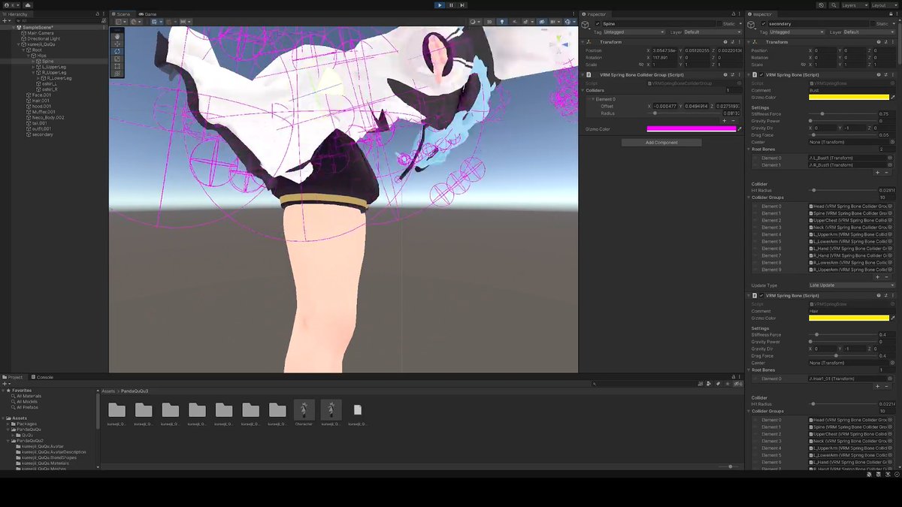Select the left Inspector tab

pos(595,14)
